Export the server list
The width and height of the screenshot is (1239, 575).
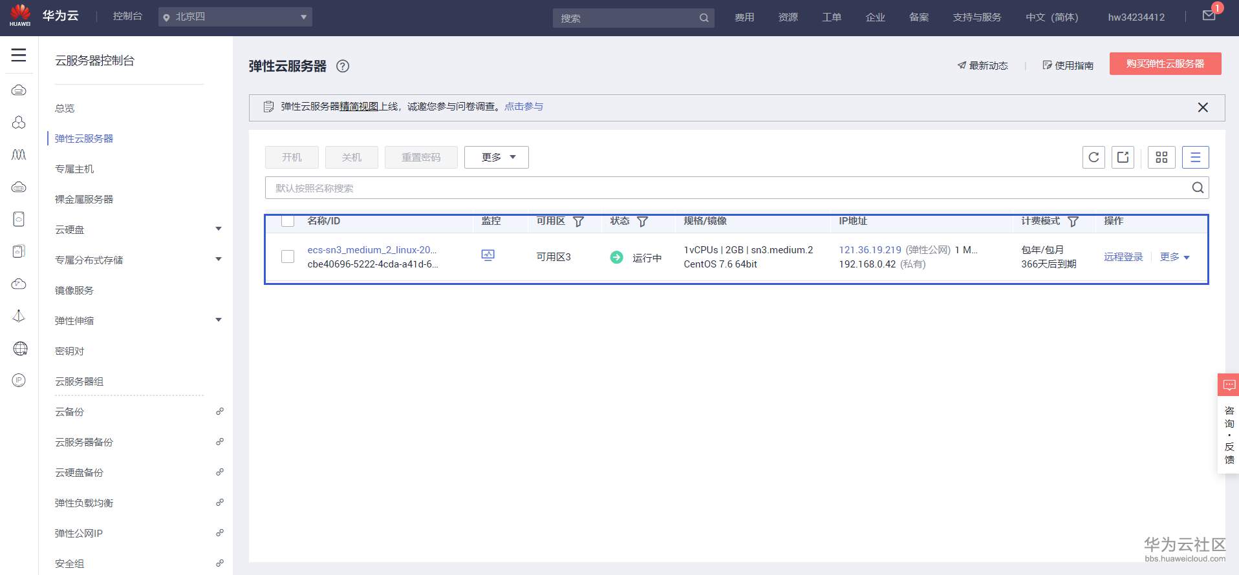[x=1123, y=157]
